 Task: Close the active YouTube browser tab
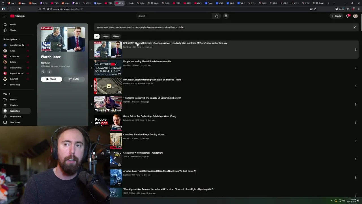click(122, 3)
